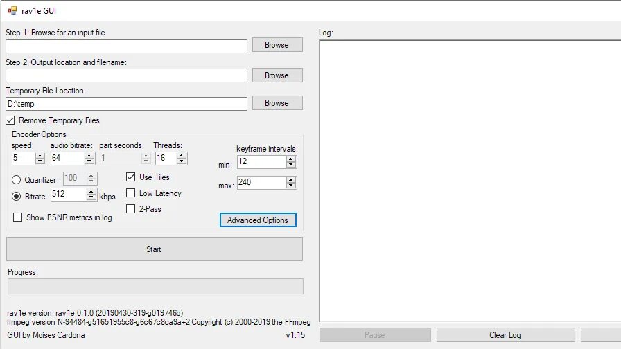
Task: Click the audio bitrate value field
Action: [x=68, y=159]
